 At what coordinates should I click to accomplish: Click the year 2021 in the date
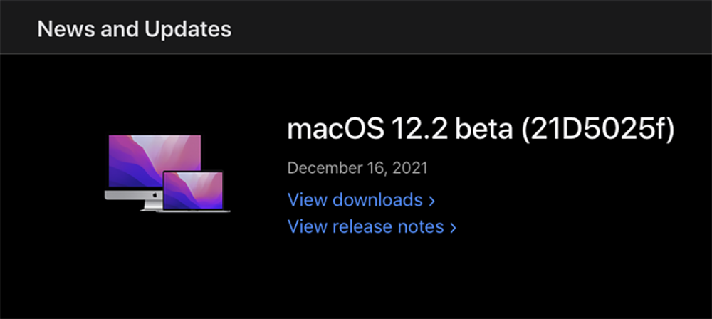click(411, 169)
